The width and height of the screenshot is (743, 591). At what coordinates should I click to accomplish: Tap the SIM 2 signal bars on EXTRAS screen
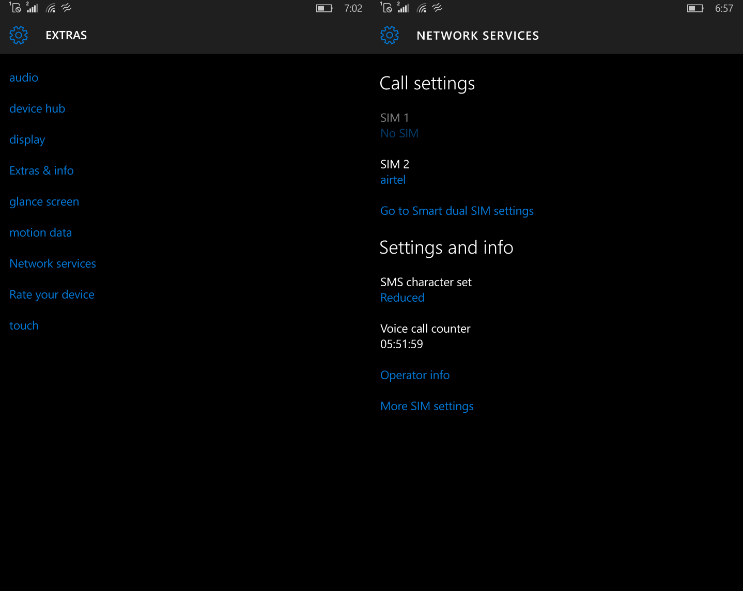pos(33,8)
